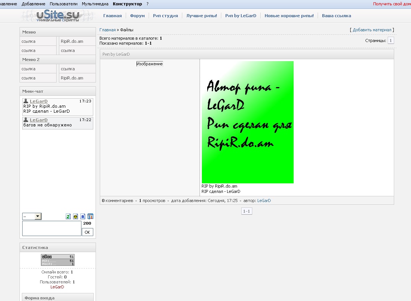Open the BB-codes icon in mini-chat
411x301 pixels.
tap(83, 216)
